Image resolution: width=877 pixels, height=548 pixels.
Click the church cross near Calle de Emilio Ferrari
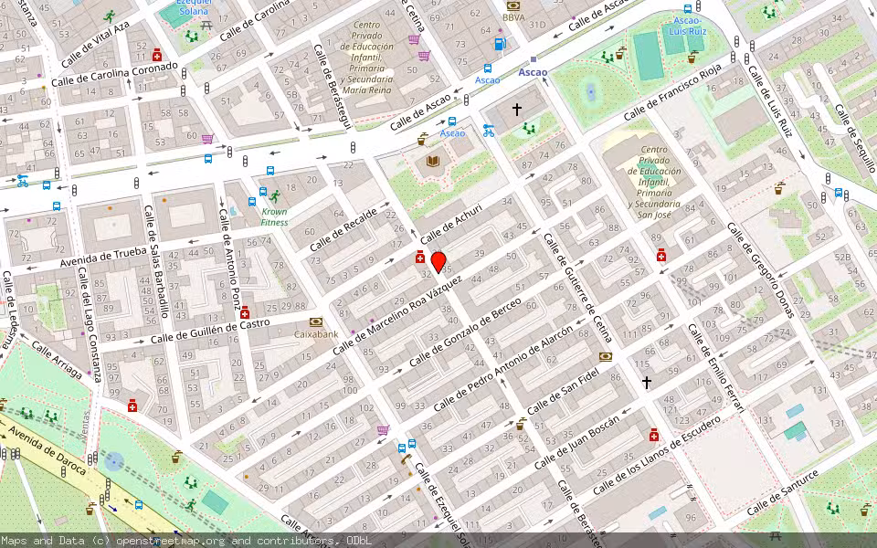647,383
